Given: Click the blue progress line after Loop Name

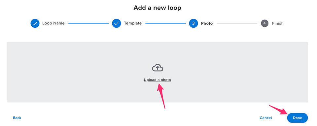Looking at the screenshot, I should click(88, 23).
